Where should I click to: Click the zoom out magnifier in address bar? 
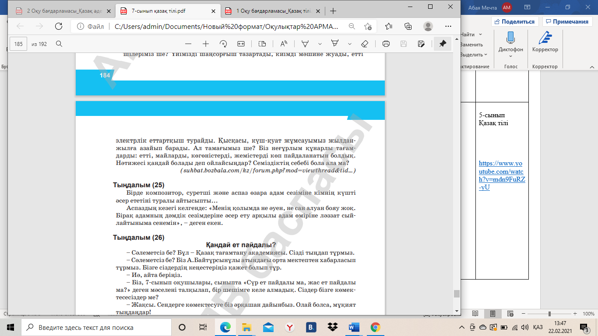tap(352, 26)
